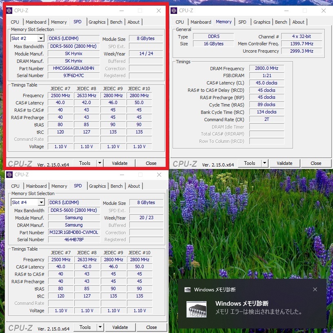Dismiss the Windows メモリ診断 notification with its X
The width and height of the screenshot is (333, 333).
point(315,289)
